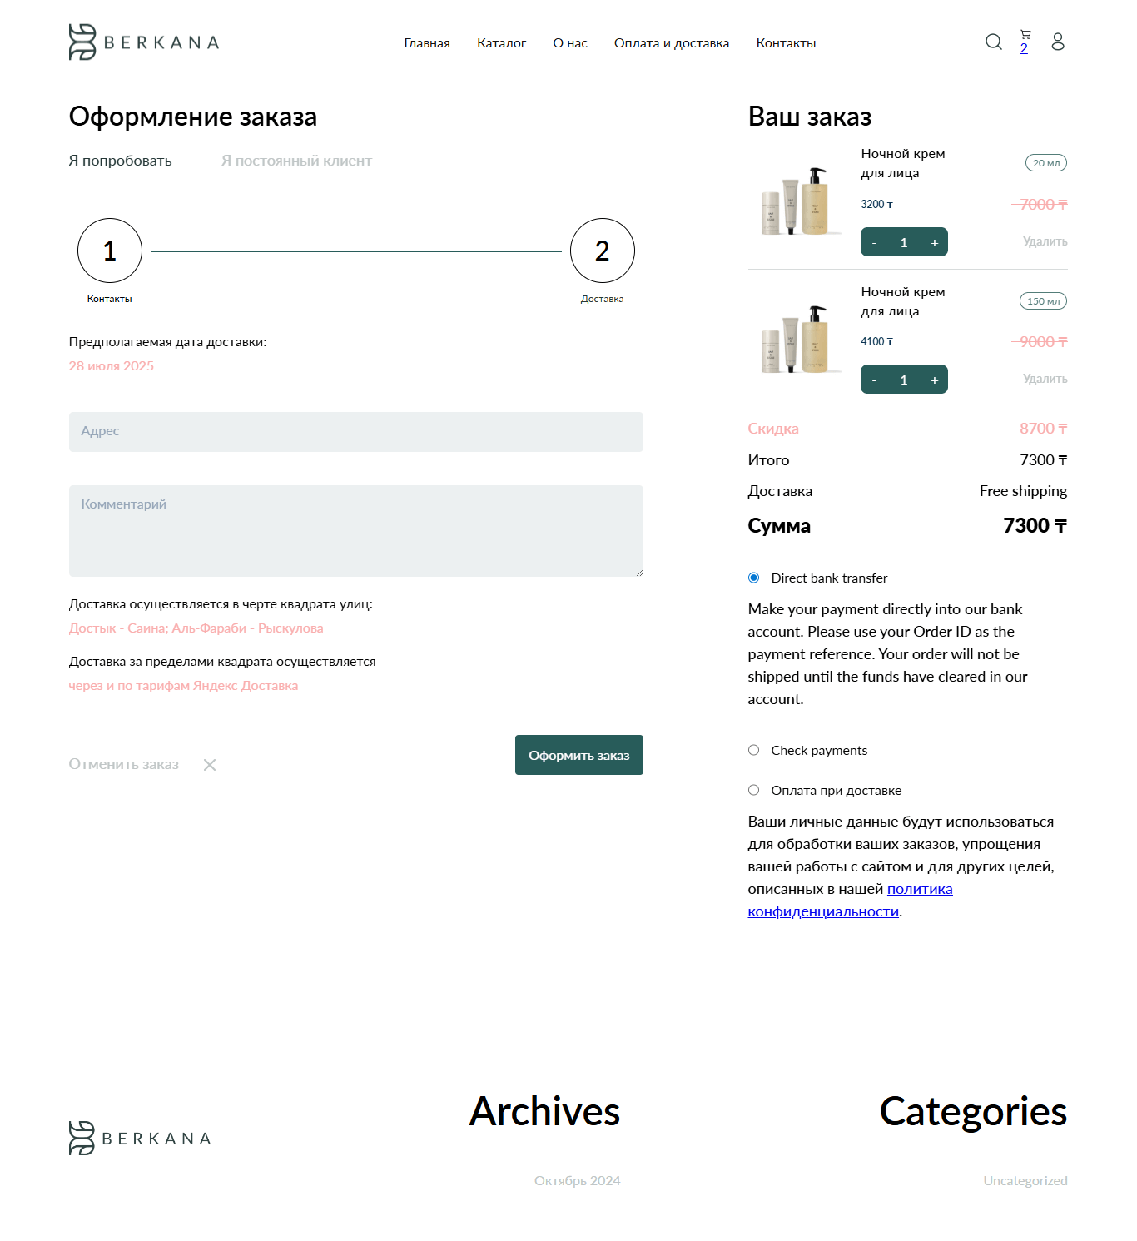Click the Адрес input field
Viewport: 1137px width, 1241px height.
(x=355, y=432)
